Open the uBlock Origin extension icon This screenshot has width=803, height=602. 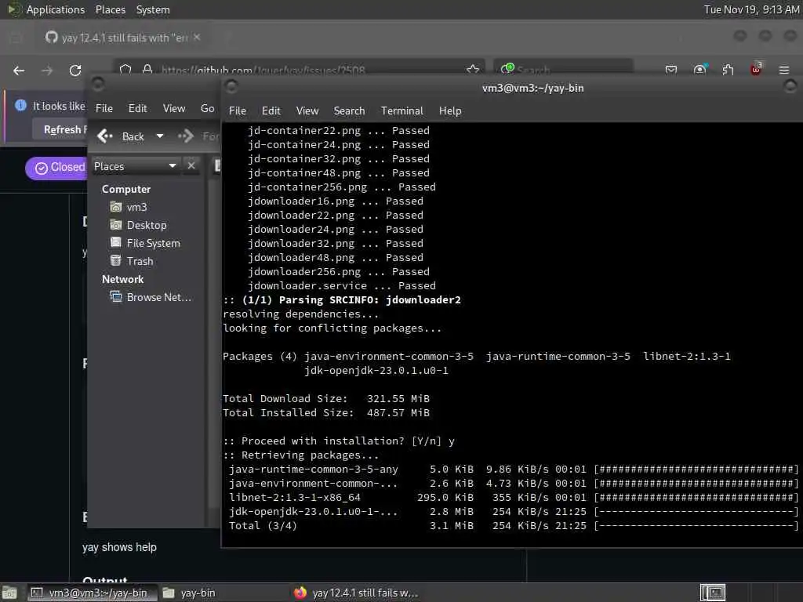(756, 69)
